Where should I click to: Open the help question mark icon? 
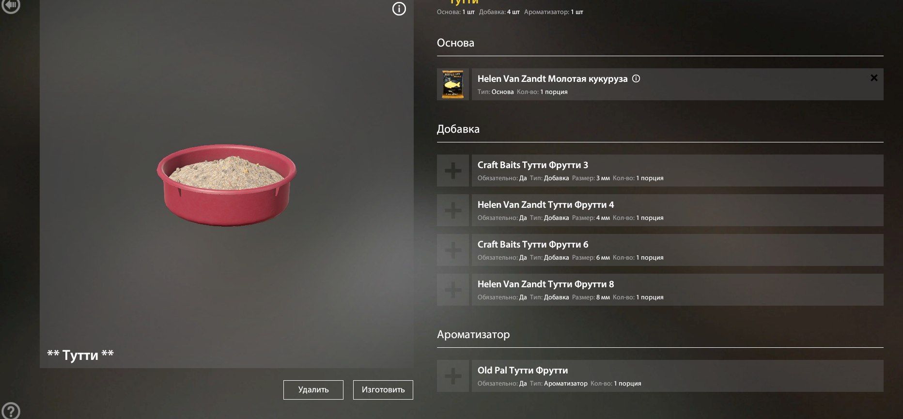click(10, 411)
